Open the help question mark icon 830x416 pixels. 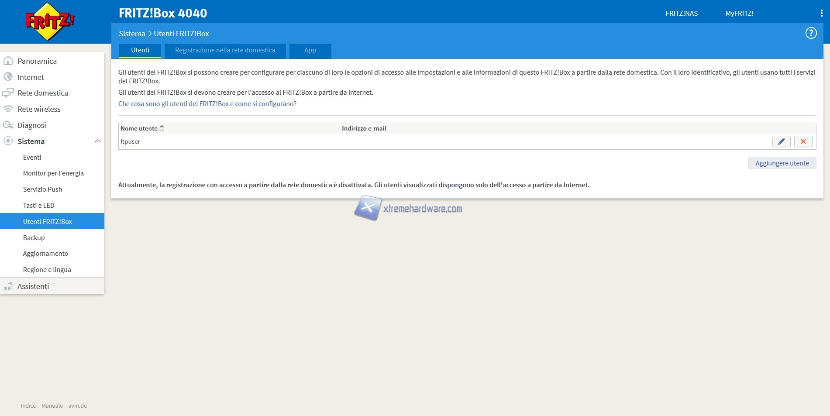click(811, 33)
